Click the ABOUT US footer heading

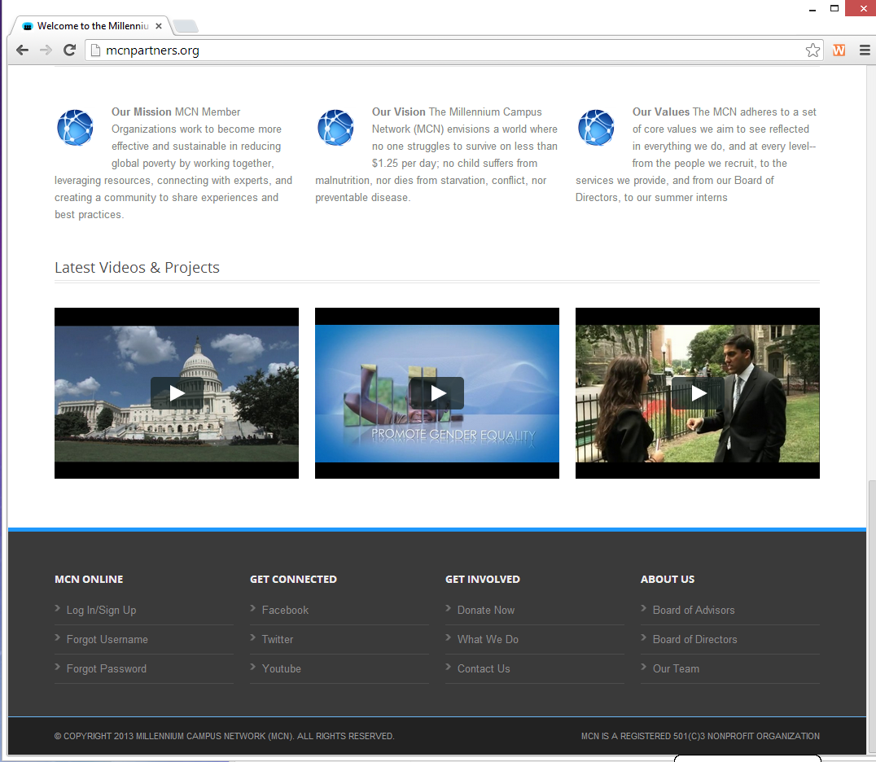click(668, 580)
